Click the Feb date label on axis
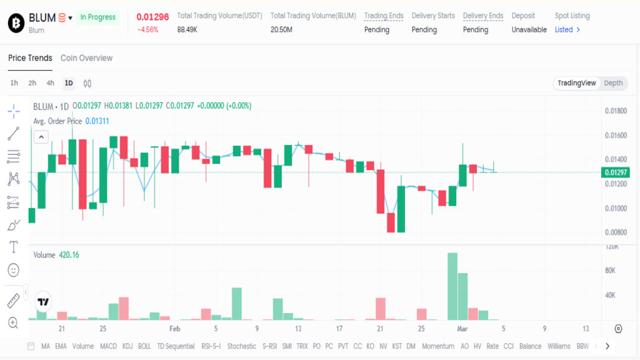The image size is (640, 360). click(x=175, y=329)
